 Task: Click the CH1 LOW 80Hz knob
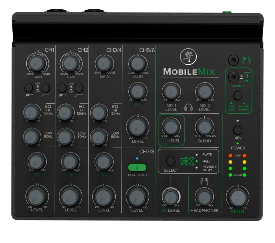[x=31, y=137]
